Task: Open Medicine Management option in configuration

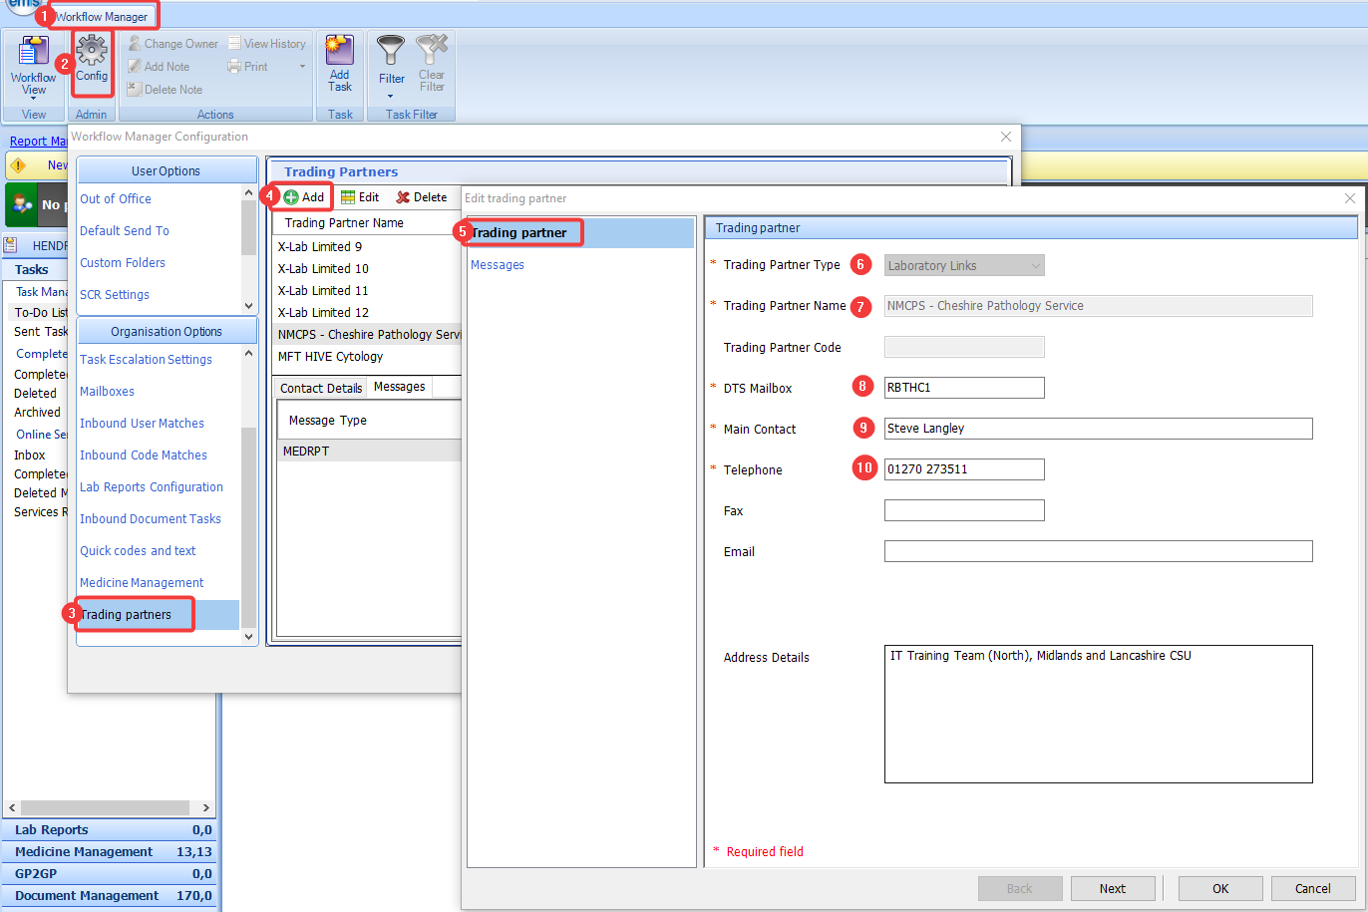Action: 142,583
